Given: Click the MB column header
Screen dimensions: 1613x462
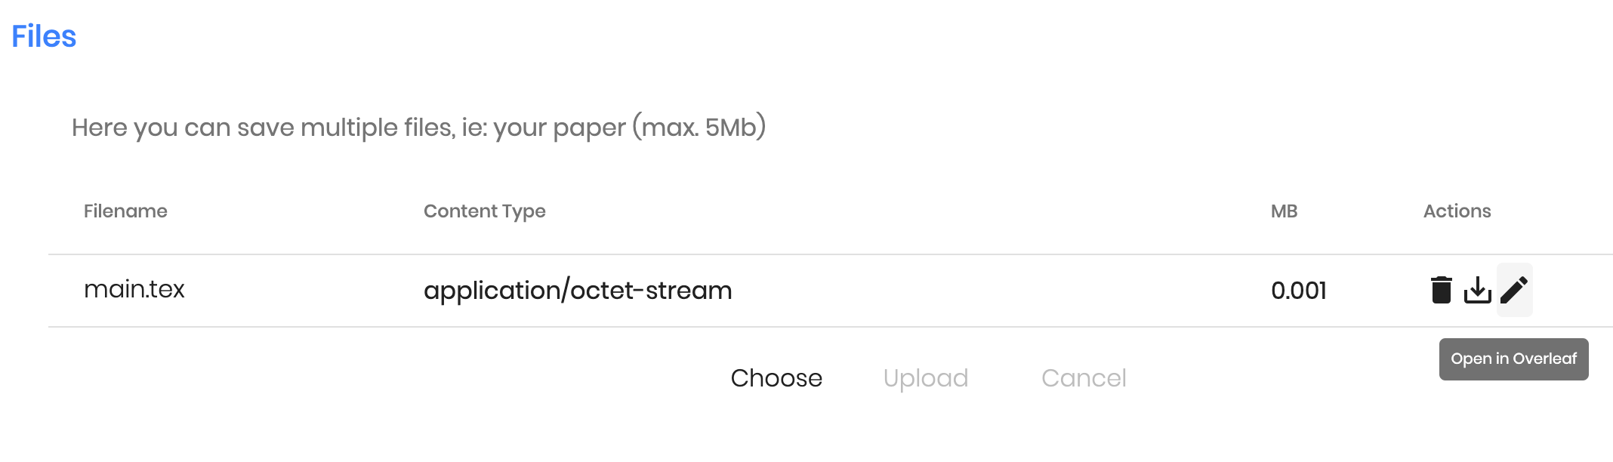Looking at the screenshot, I should [1284, 211].
